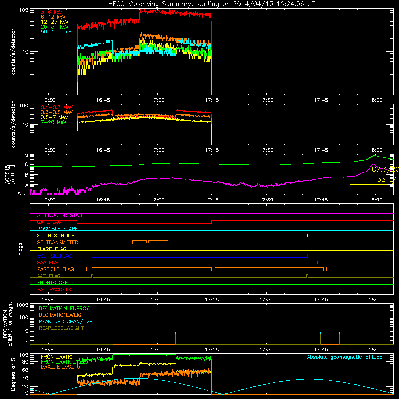This screenshot has width=399, height=399.
Task: Select the red 3-6 keV legend label
Action: [x=52, y=12]
